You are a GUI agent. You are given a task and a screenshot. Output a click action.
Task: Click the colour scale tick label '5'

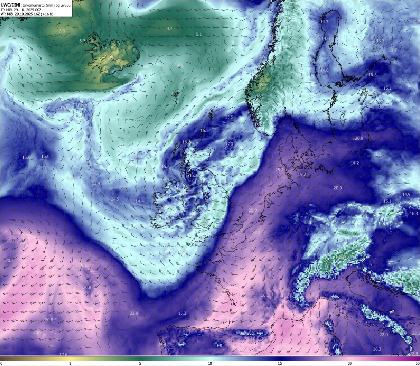click(140, 364)
